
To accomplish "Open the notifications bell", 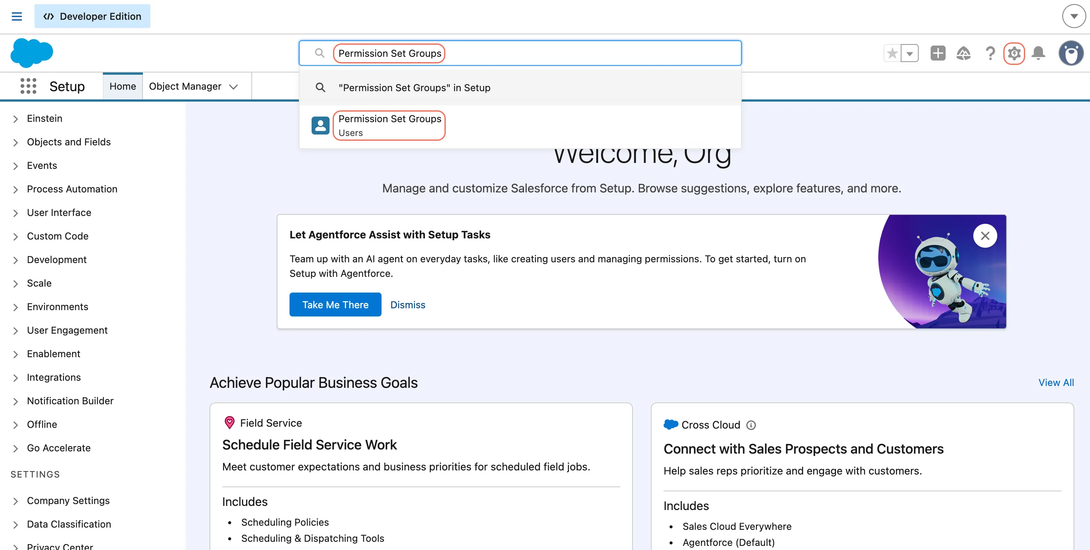I will 1038,53.
